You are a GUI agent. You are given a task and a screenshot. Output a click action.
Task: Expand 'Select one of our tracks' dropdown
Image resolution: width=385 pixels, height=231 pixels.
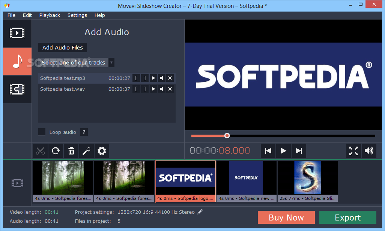tap(111, 63)
